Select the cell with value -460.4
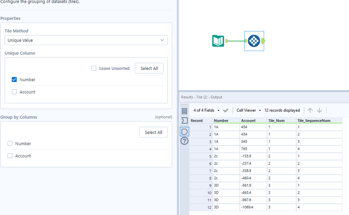The width and height of the screenshot is (349, 215). click(253, 178)
